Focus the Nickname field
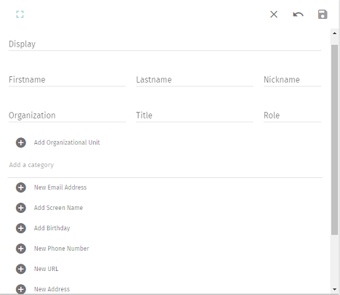This screenshot has height=295, width=340. point(292,80)
